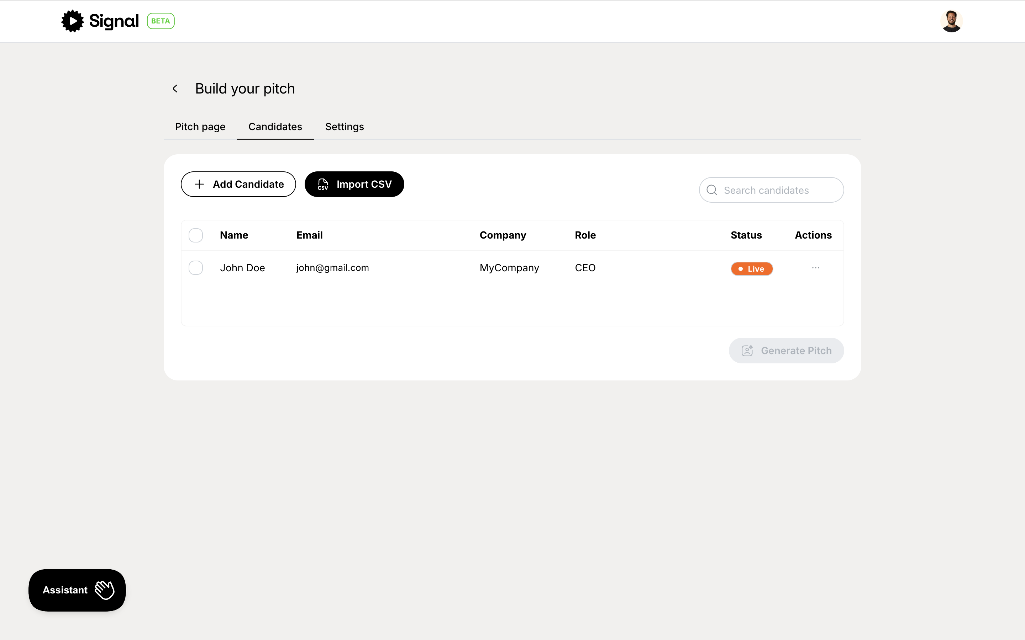
Task: Click the Signal gear logo icon
Action: (x=73, y=21)
